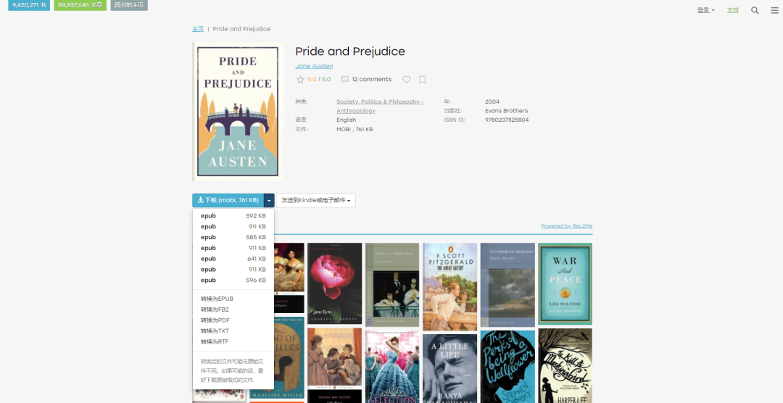
Task: Open the War and Peace book cover
Action: tap(565, 283)
